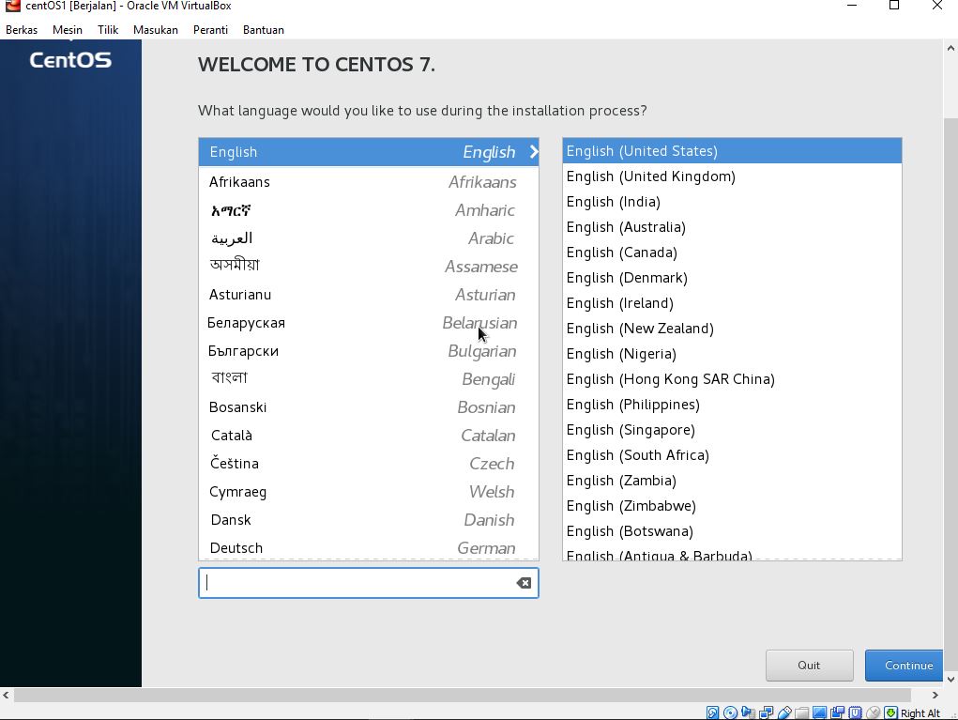
Task: Select Assamese in the language list
Action: (x=369, y=267)
